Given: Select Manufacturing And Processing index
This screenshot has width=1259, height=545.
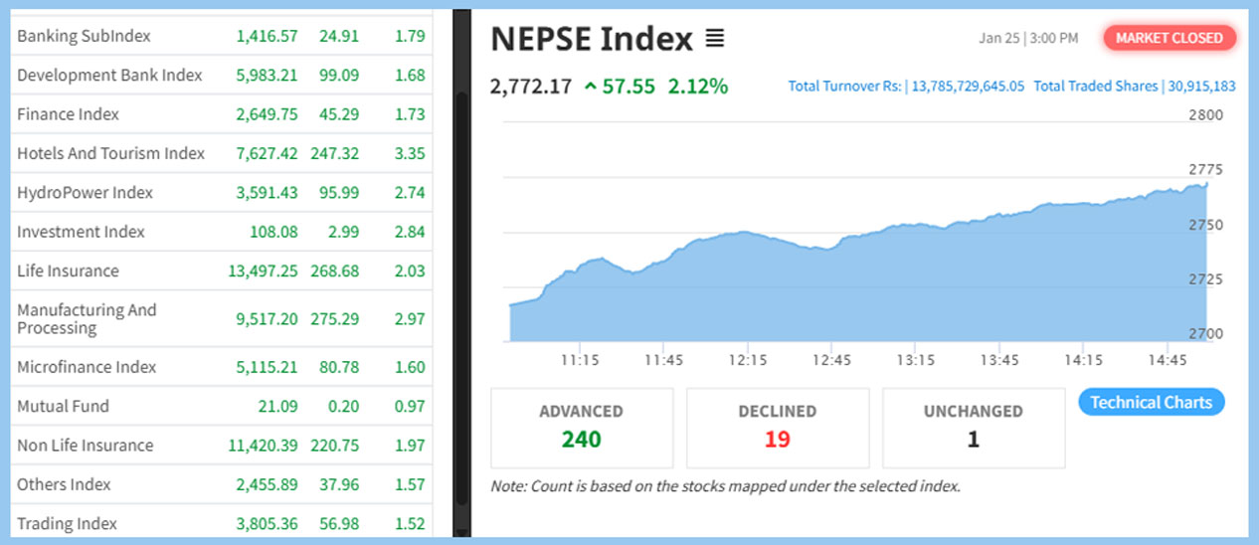Looking at the screenshot, I should (x=87, y=319).
